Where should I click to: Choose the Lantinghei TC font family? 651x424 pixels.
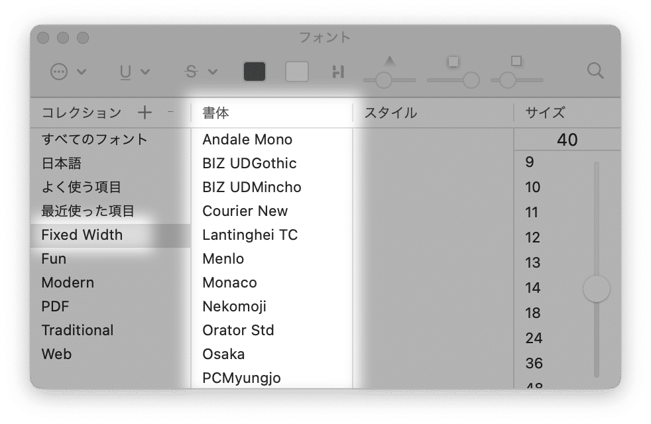click(272, 235)
